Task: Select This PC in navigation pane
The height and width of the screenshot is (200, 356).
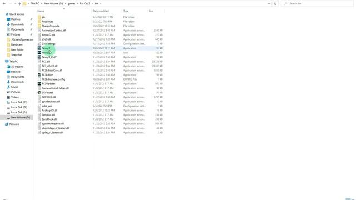Action: pyautogui.click(x=13, y=62)
